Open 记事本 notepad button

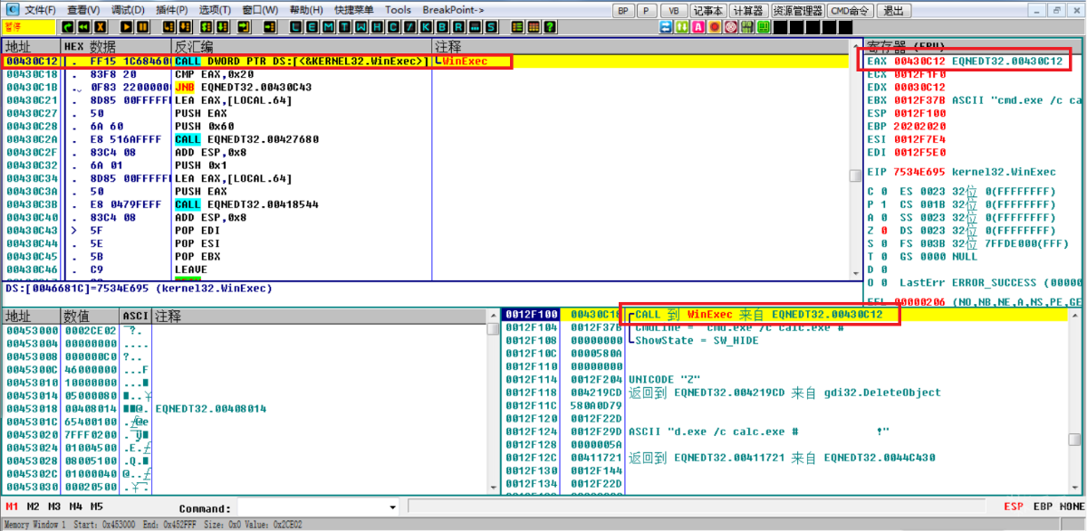[708, 11]
